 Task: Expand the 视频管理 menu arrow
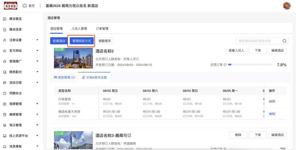[37, 104]
